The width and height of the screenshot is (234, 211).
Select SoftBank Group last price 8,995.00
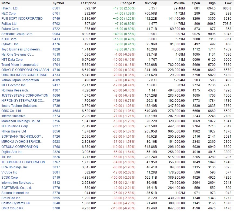pyautogui.click(x=89, y=34)
